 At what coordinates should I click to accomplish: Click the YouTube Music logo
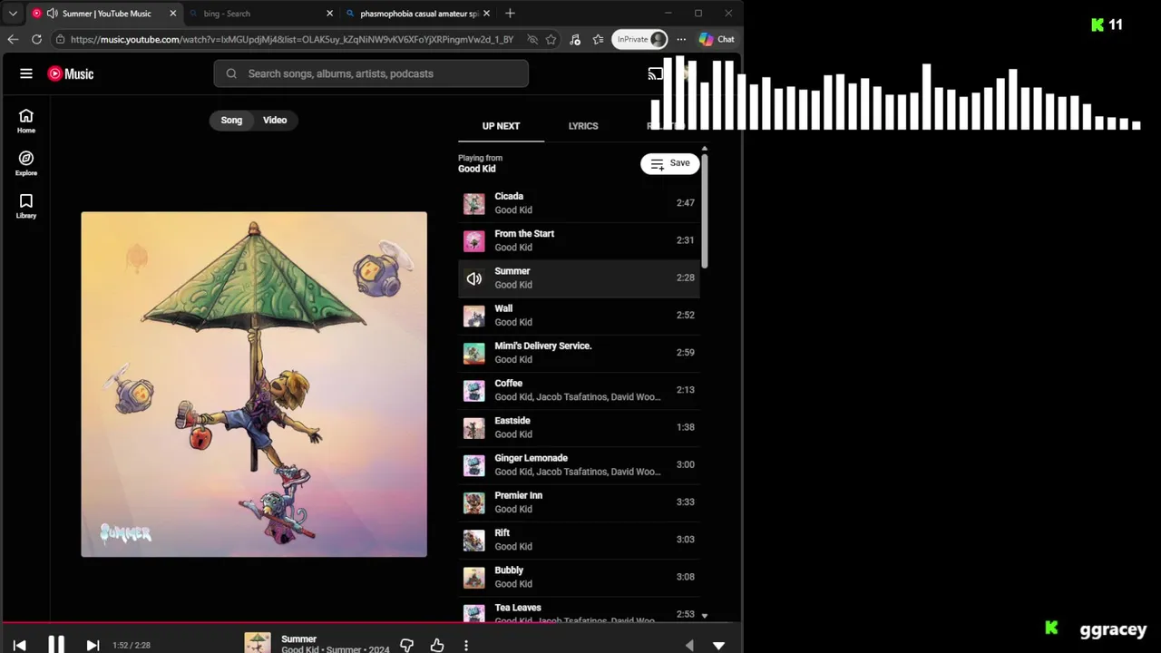pyautogui.click(x=71, y=73)
